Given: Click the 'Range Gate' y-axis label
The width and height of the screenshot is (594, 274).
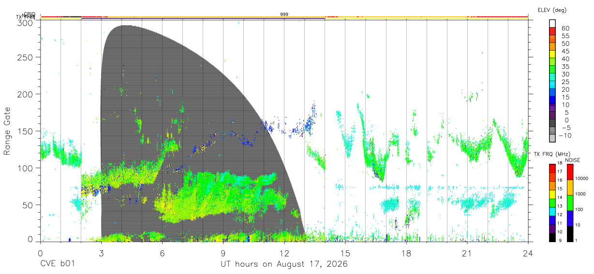Looking at the screenshot, I should (x=7, y=131).
